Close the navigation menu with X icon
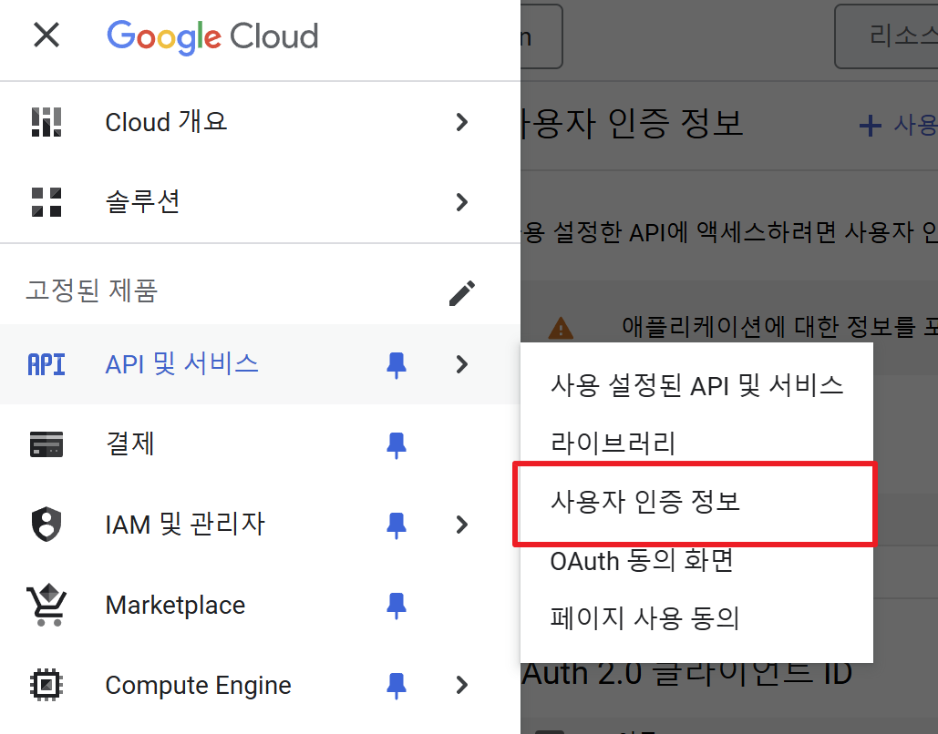938x734 pixels. (x=46, y=35)
